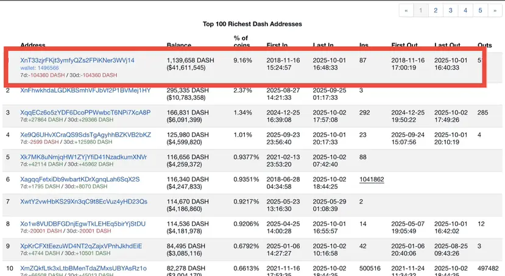This screenshot has height=276, width=505.
Task: Click the 9.16% coin share value
Action: point(242,60)
